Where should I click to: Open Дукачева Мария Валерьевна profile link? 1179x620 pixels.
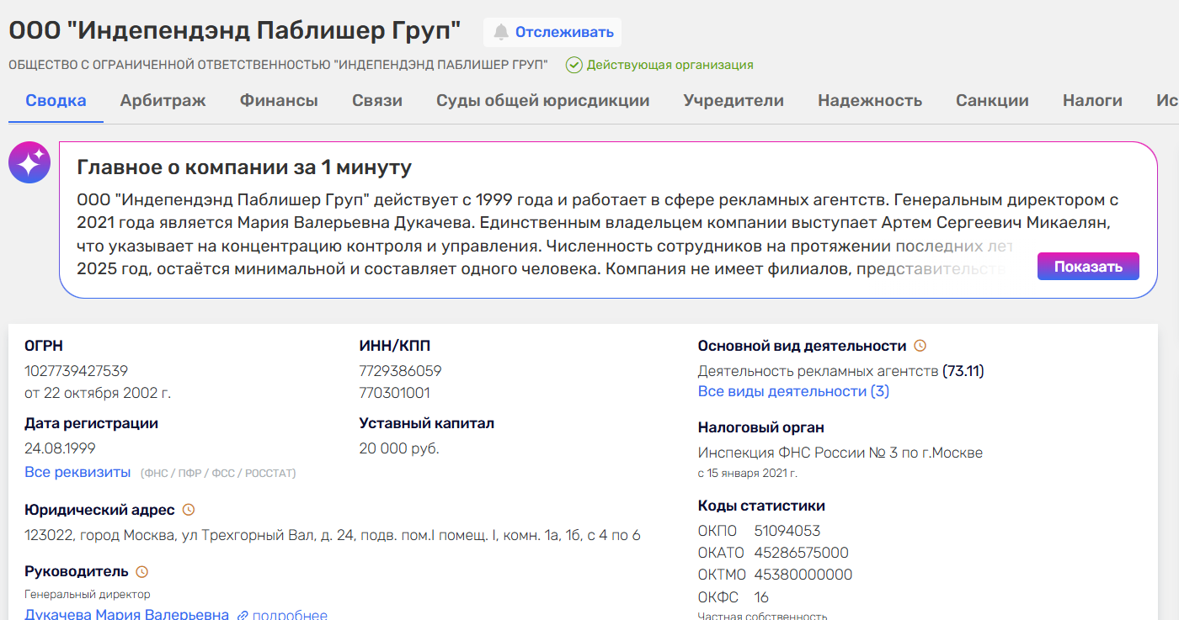point(126,614)
